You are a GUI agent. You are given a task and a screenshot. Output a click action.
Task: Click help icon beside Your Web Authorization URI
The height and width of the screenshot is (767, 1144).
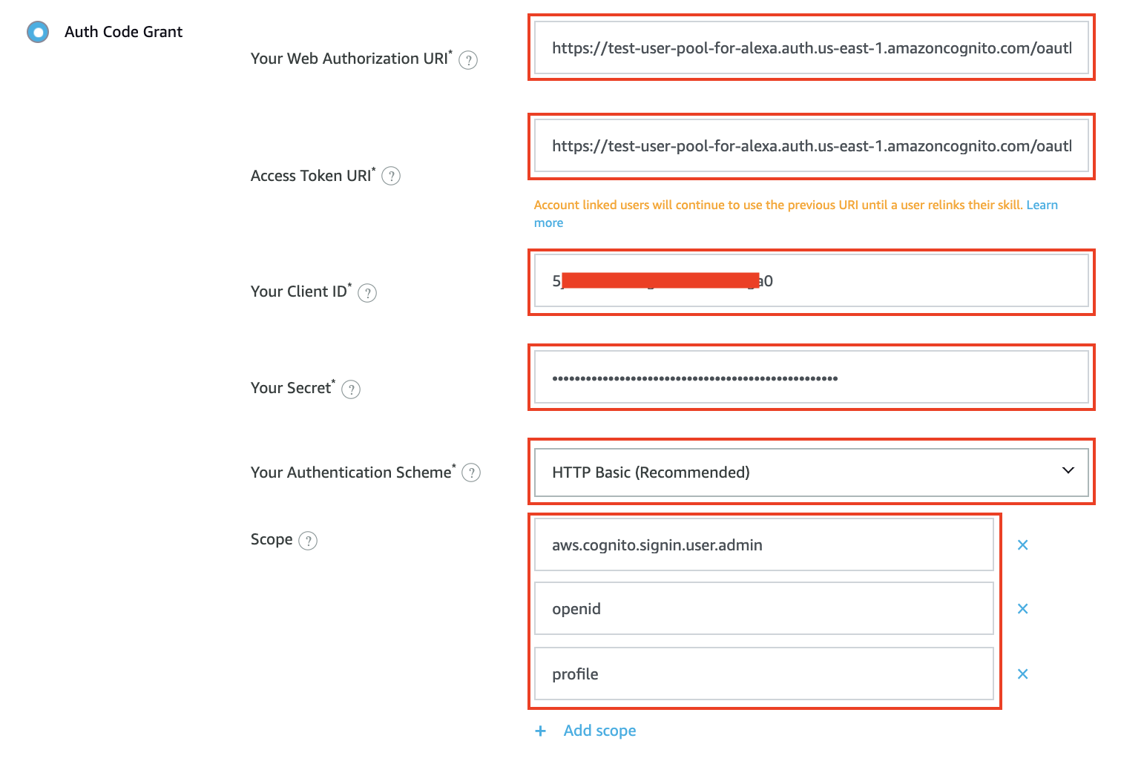(468, 60)
